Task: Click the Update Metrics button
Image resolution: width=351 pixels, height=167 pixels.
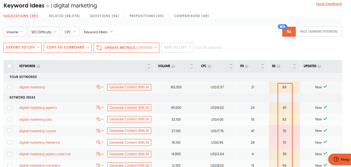Action: tap(126, 48)
